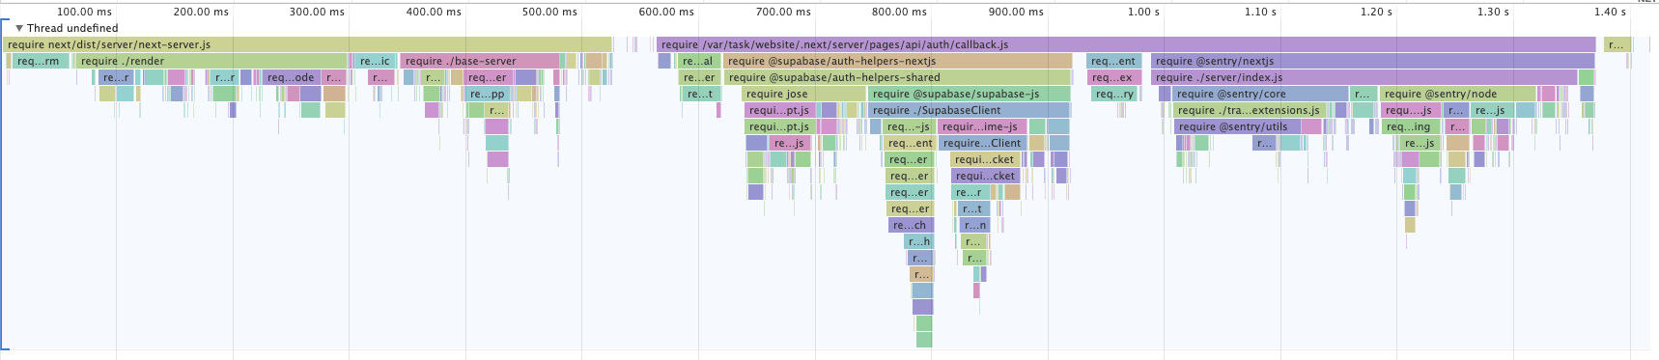
Task: Select the require @sentry/core bar
Action: tap(1260, 94)
